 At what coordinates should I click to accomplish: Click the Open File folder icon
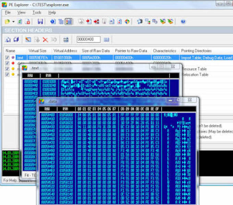[x=7, y=22]
